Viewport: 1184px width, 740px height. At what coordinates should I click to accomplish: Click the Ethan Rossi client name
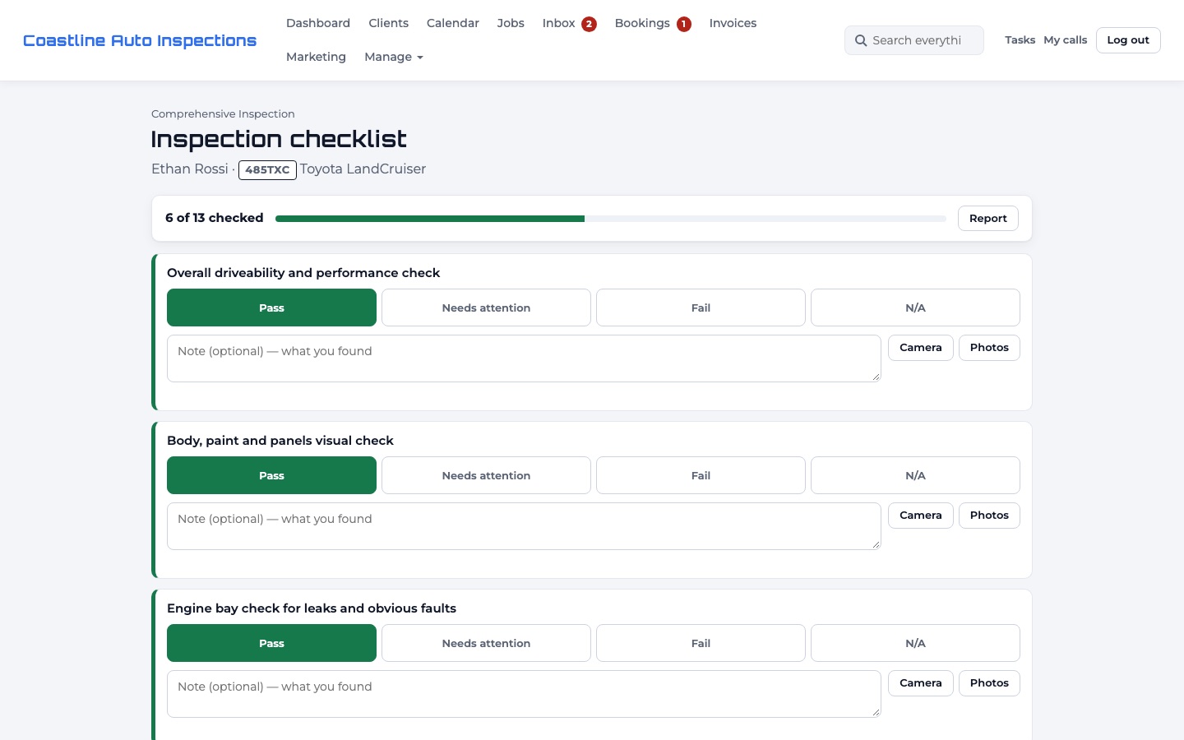pos(190,169)
